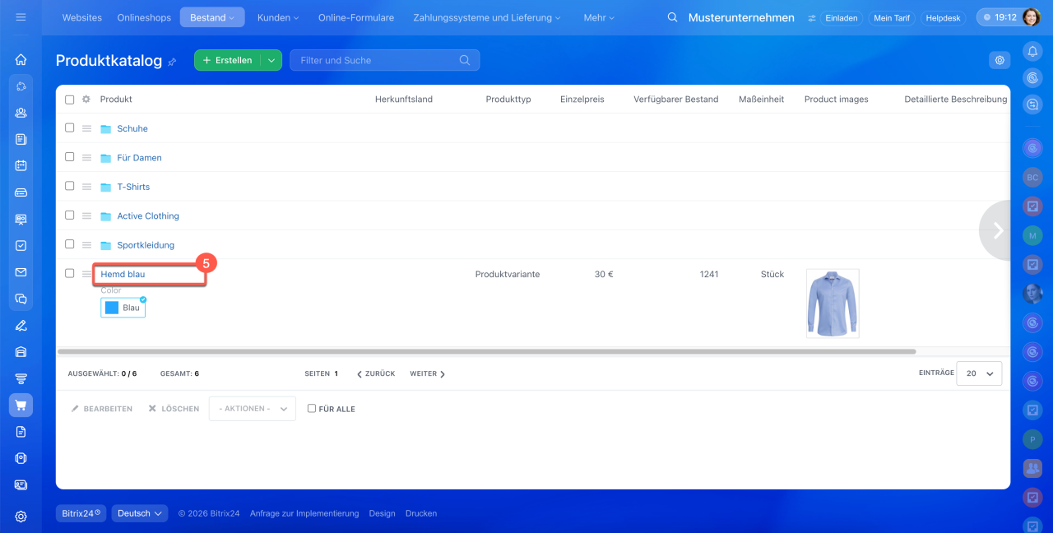Open the mail icon in left sidebar
This screenshot has width=1053, height=533.
(21, 272)
